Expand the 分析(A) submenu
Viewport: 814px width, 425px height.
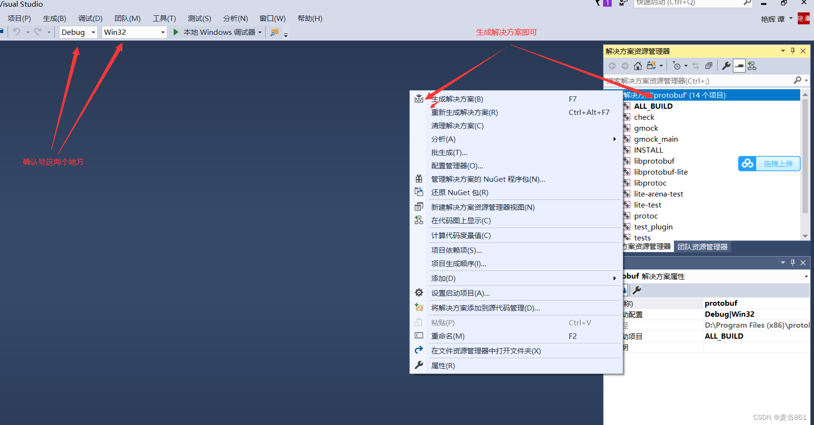click(x=516, y=139)
